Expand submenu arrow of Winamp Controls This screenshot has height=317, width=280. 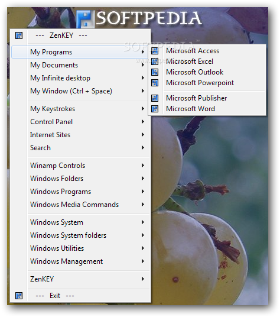tap(143, 166)
